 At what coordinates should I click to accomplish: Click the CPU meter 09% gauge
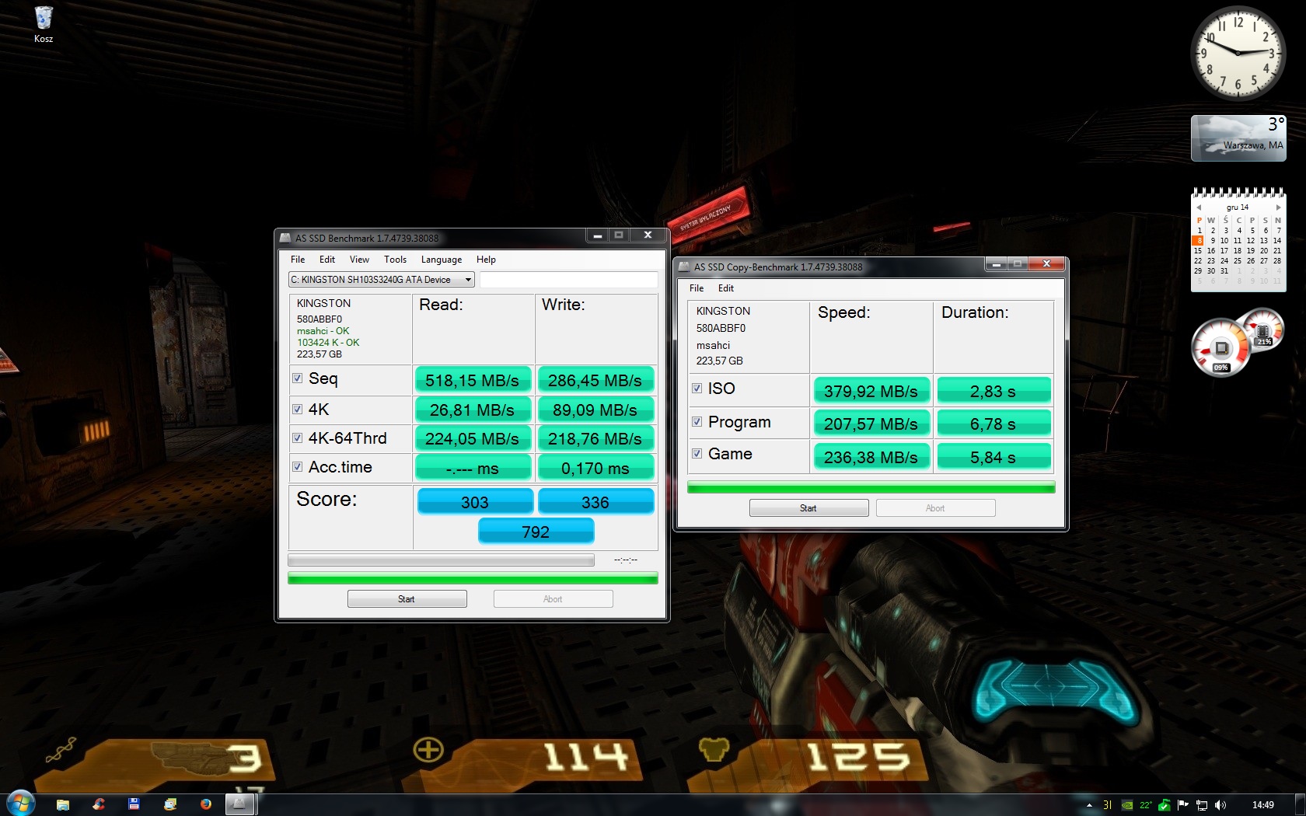[x=1220, y=348]
